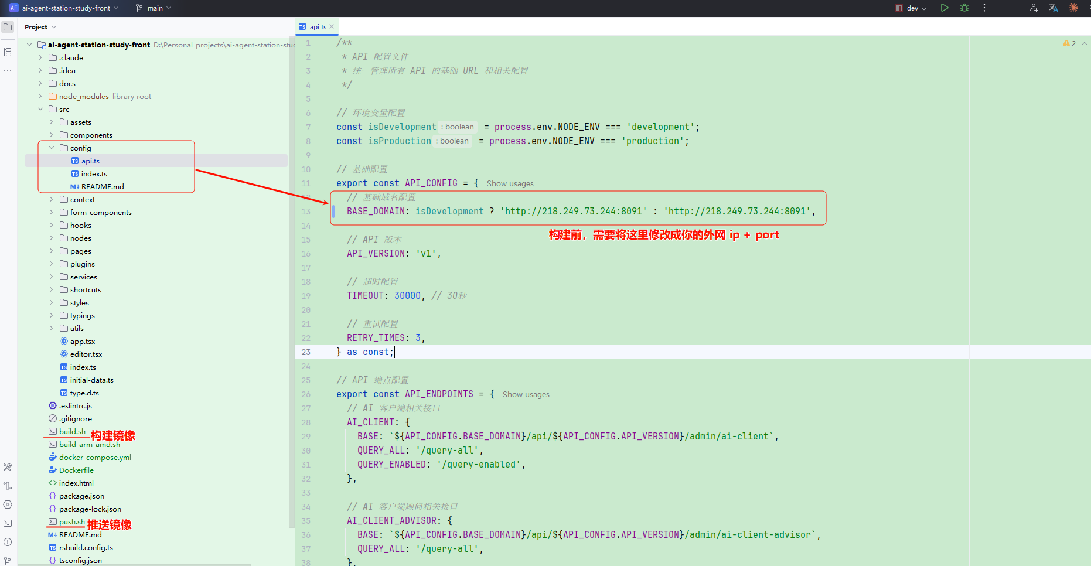Close the api.ts editor tab
Image resolution: width=1091 pixels, height=566 pixels.
(332, 27)
